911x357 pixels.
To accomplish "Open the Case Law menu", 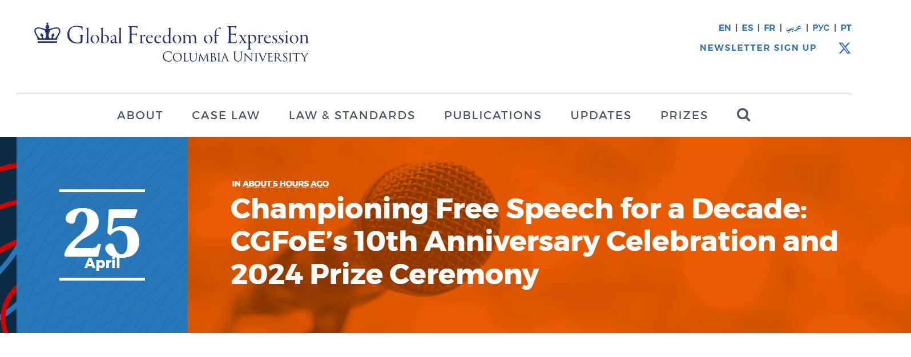I will tap(225, 115).
